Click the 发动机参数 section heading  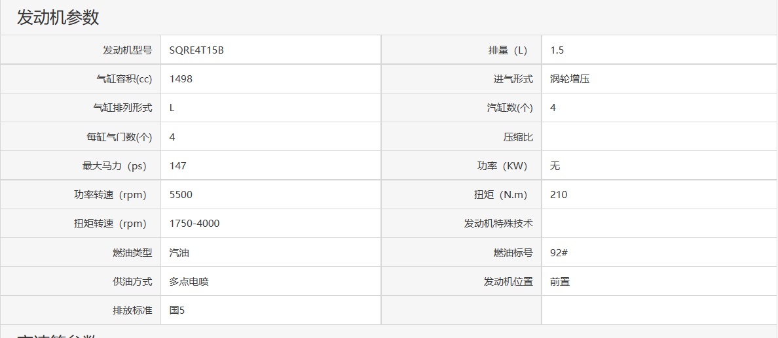[x=58, y=18]
